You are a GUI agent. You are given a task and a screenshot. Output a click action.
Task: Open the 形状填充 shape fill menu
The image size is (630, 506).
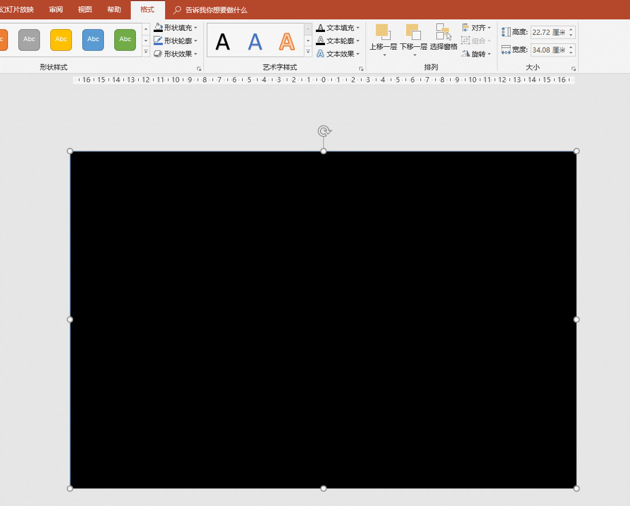tap(175, 28)
